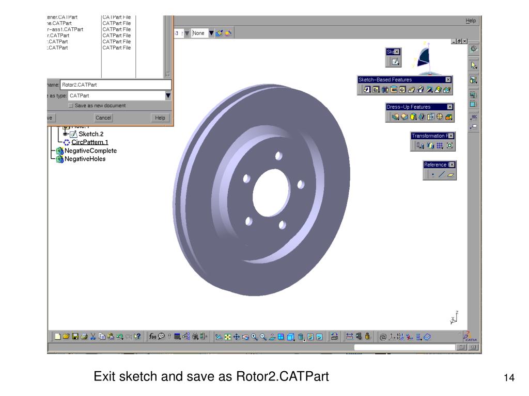Click the Text with Leader annotation icon

[474, 117]
